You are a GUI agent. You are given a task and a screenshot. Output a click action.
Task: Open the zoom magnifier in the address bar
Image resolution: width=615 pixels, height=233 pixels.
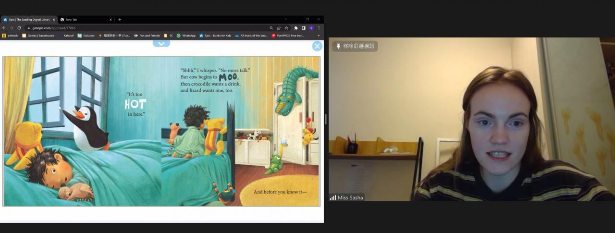(271, 28)
